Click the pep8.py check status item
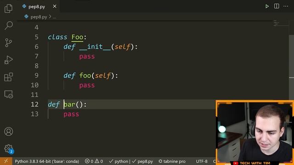 coord(142,161)
